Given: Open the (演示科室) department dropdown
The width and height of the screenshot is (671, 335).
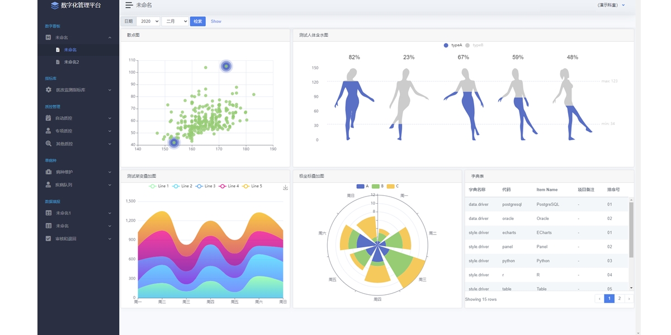Looking at the screenshot, I should click(x=611, y=5).
